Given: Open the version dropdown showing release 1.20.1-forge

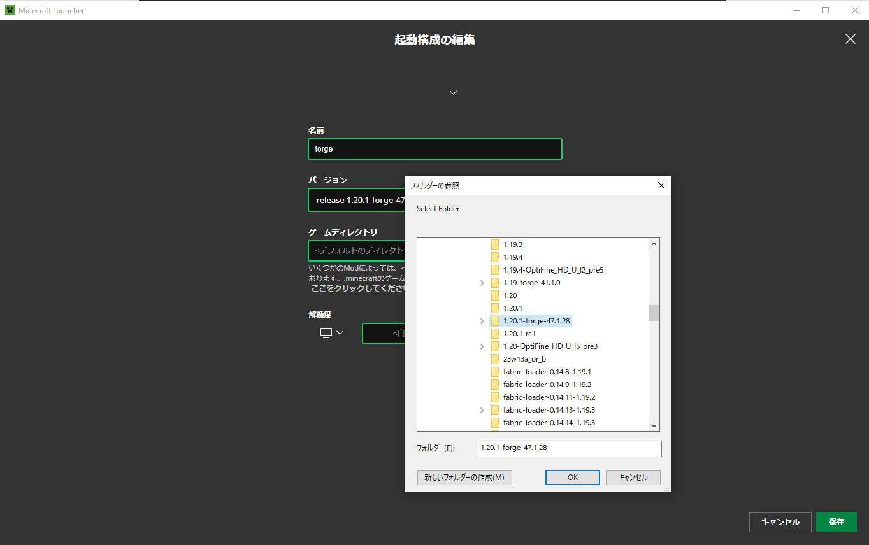Looking at the screenshot, I should click(357, 200).
